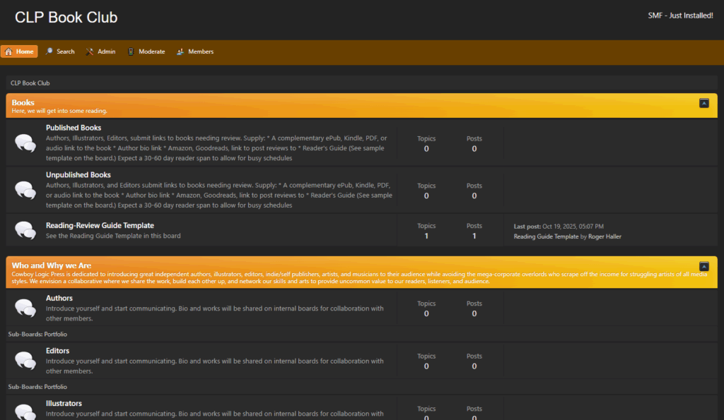Screen dimensions: 724x420
Task: Open the Published Books board title link
Action: (74, 128)
